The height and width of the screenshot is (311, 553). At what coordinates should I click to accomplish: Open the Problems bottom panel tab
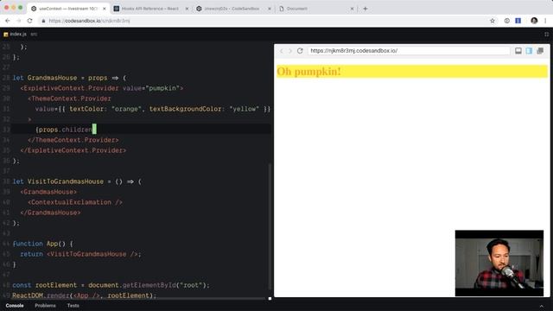click(45, 306)
